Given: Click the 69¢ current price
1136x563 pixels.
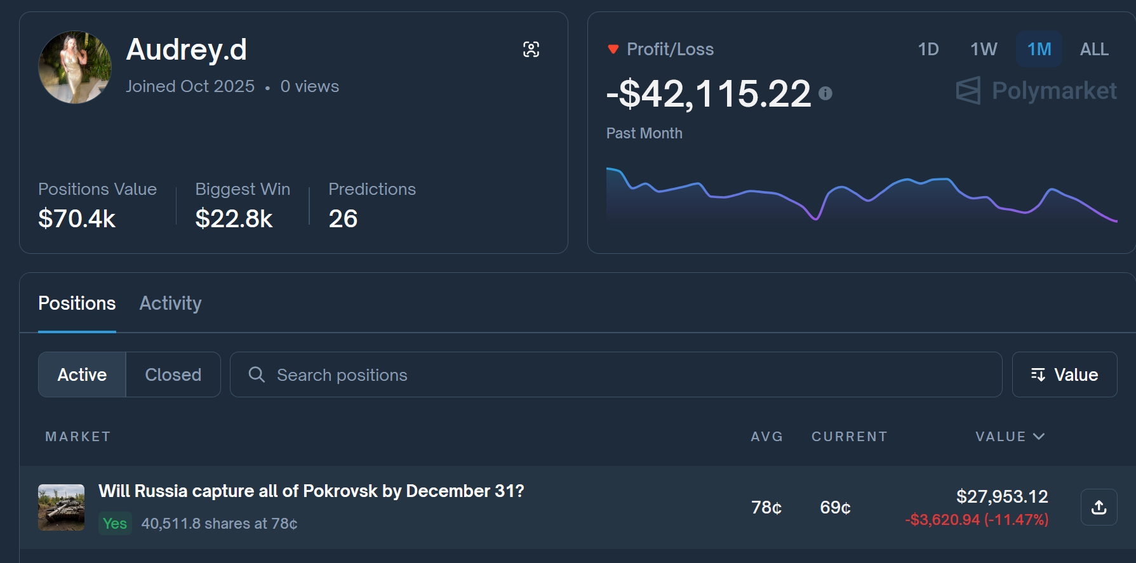Looking at the screenshot, I should [835, 508].
